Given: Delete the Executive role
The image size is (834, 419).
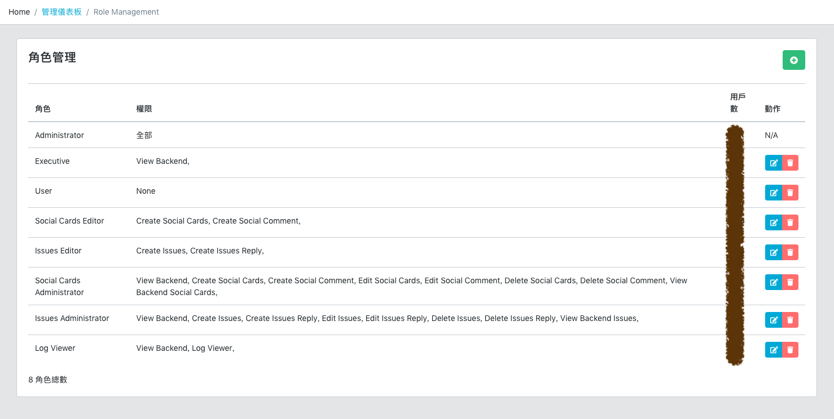Looking at the screenshot, I should tap(790, 163).
